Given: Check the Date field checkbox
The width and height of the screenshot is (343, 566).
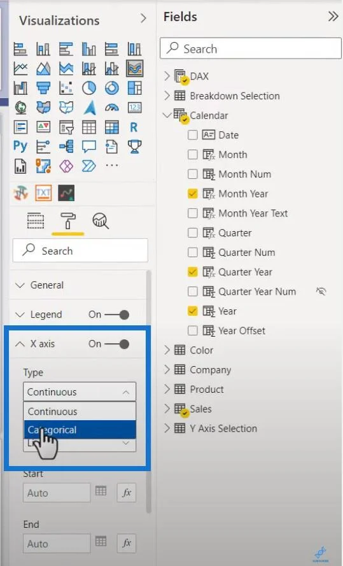Looking at the screenshot, I should (193, 135).
